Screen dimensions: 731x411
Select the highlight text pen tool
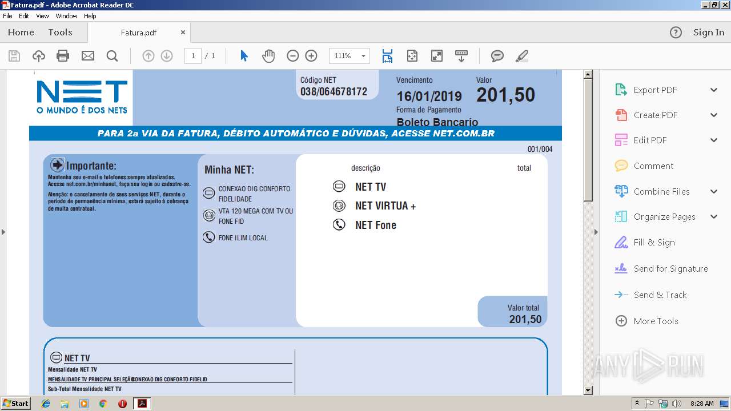(521, 56)
